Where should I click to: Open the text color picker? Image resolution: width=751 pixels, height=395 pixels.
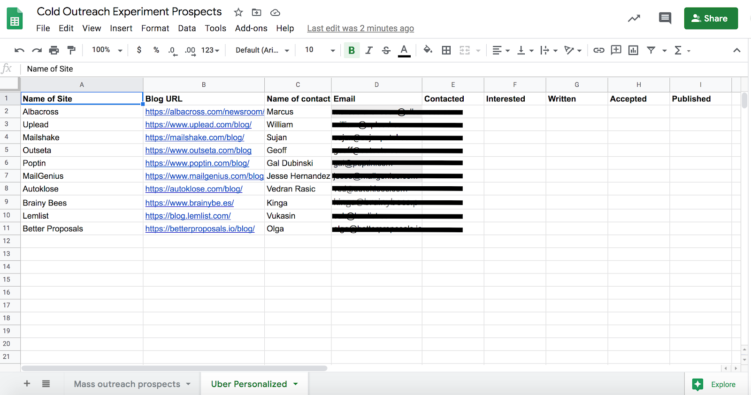pos(404,50)
